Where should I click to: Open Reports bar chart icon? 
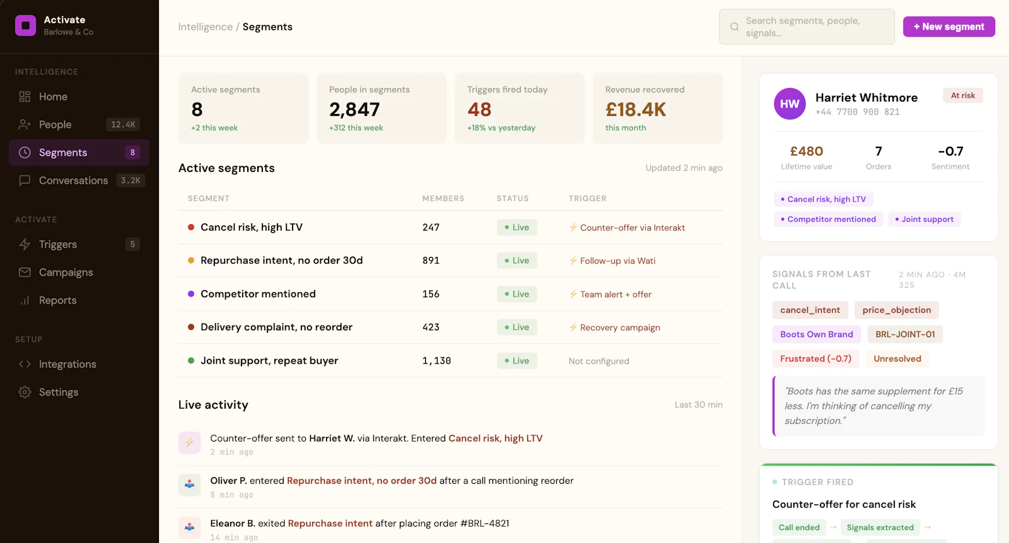(25, 300)
